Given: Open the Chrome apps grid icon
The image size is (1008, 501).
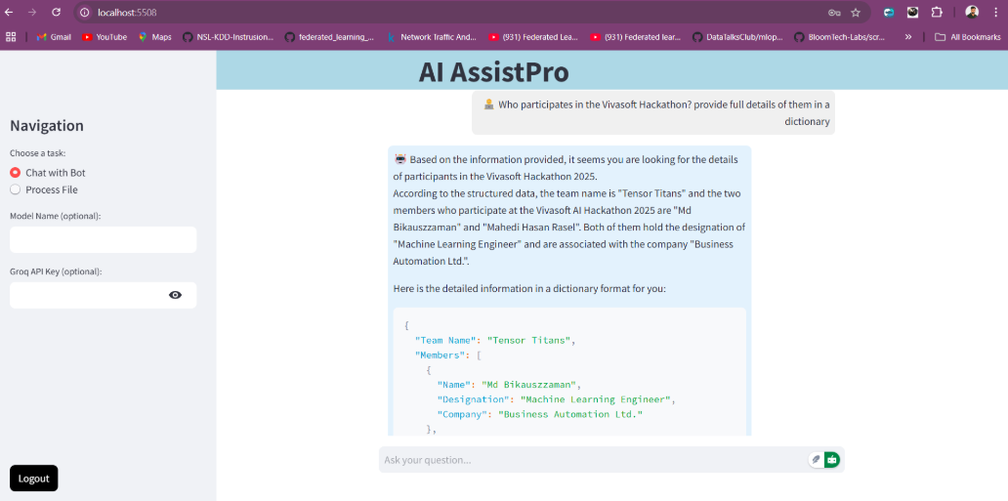Looking at the screenshot, I should click(x=12, y=37).
